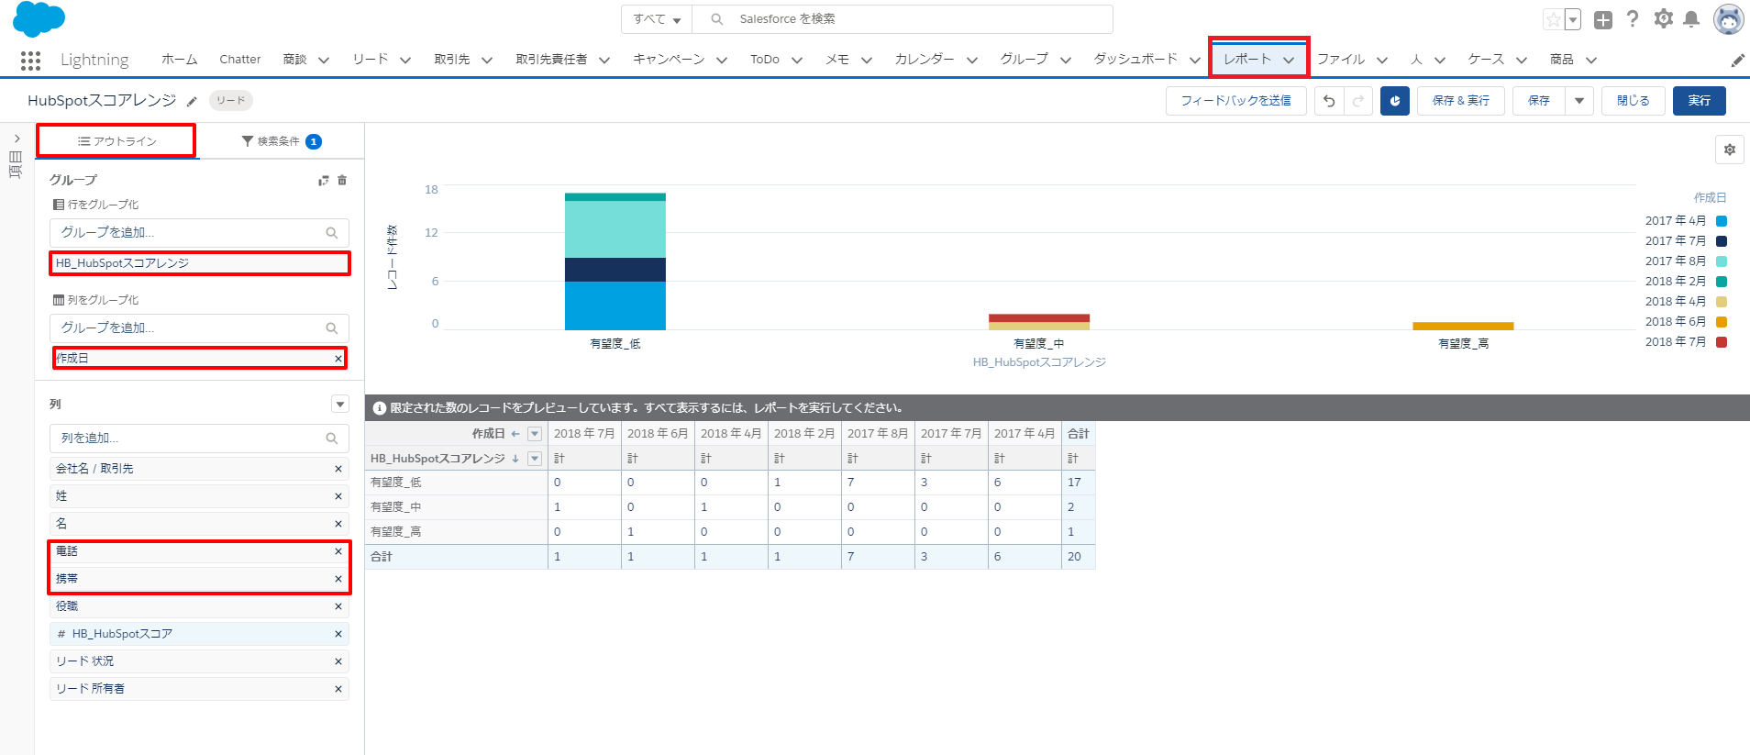The width and height of the screenshot is (1750, 755).
Task: Click the 実行 button
Action: pos(1699,101)
